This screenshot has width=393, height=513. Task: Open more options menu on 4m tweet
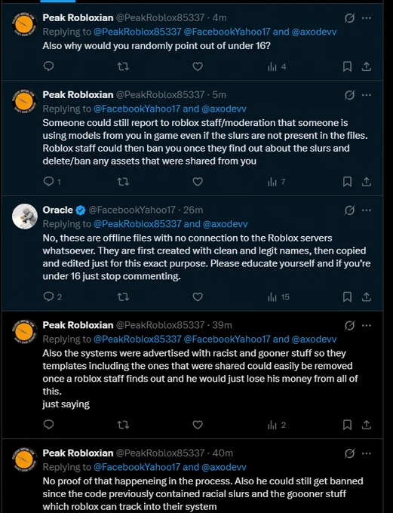(x=367, y=17)
